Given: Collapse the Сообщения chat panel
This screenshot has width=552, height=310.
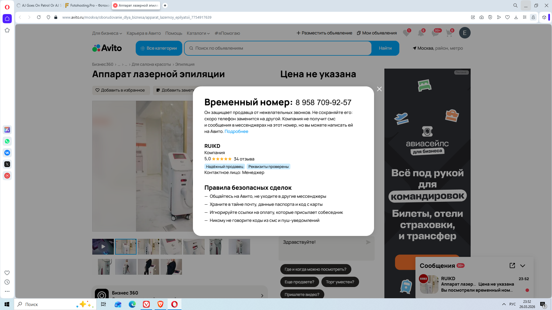Looking at the screenshot, I should 523,266.
